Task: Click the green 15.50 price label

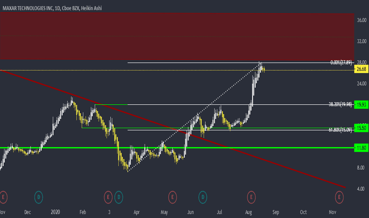Action: point(361,128)
